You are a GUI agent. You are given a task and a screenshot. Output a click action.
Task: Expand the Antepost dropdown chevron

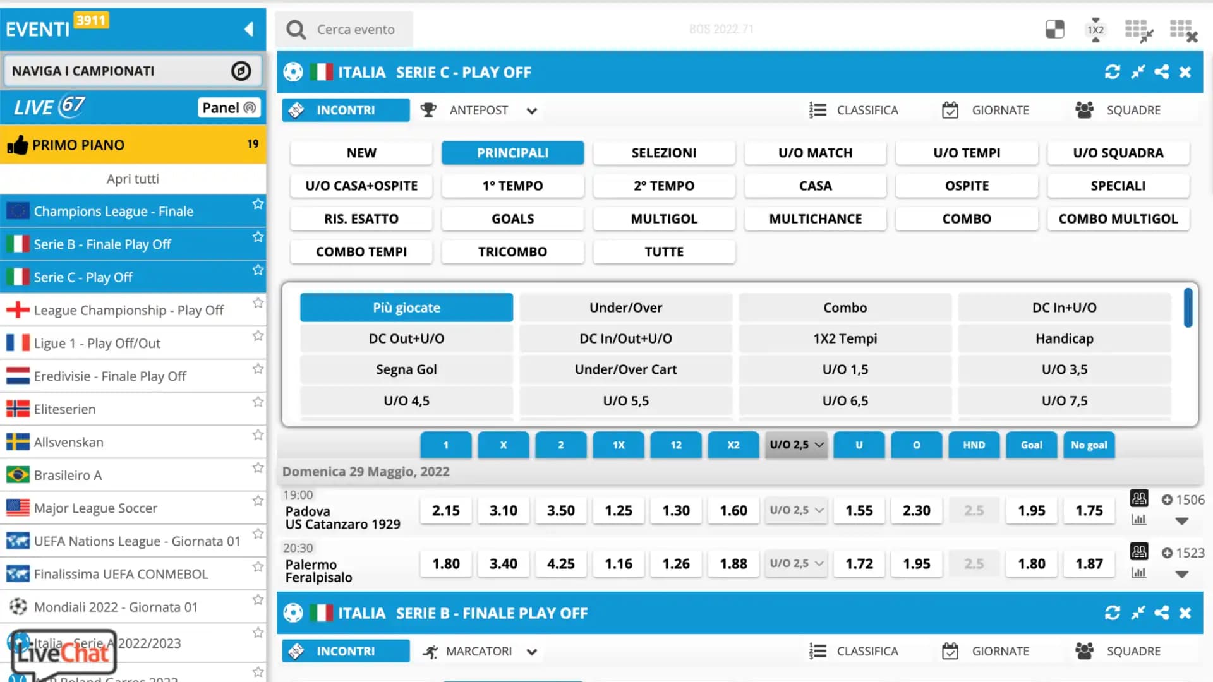[x=532, y=111]
